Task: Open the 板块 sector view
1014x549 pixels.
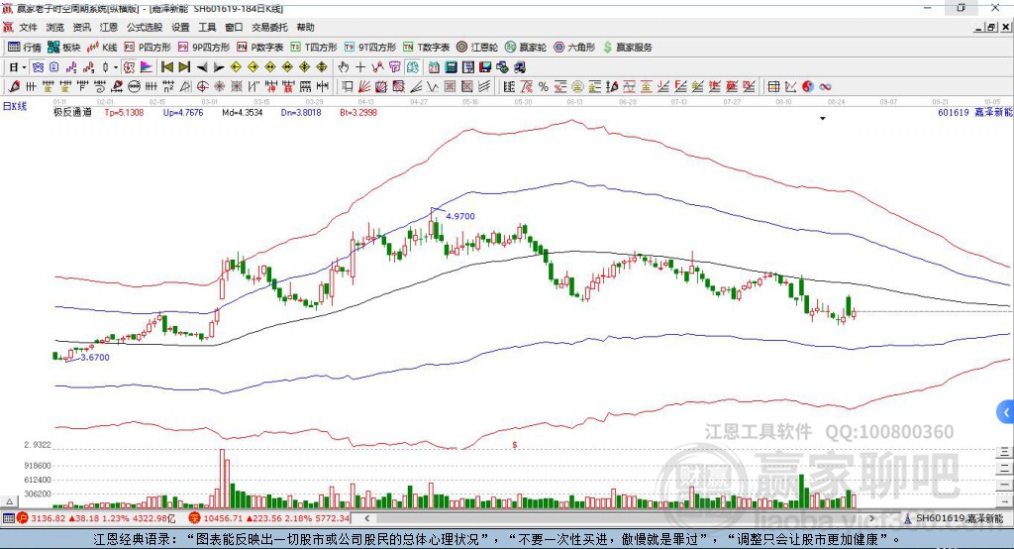Action: pos(63,48)
